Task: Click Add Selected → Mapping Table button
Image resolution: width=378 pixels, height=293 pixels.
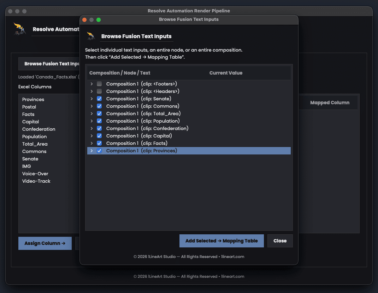Action: coord(222,241)
